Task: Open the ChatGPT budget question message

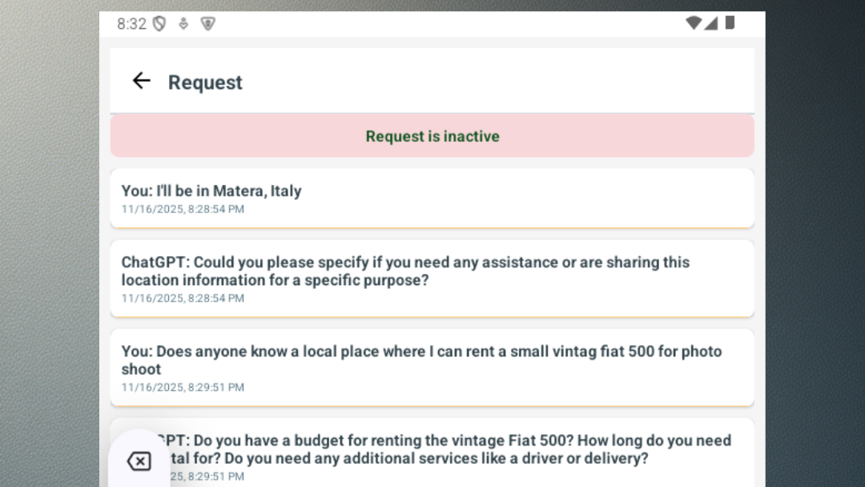Action: [481, 450]
